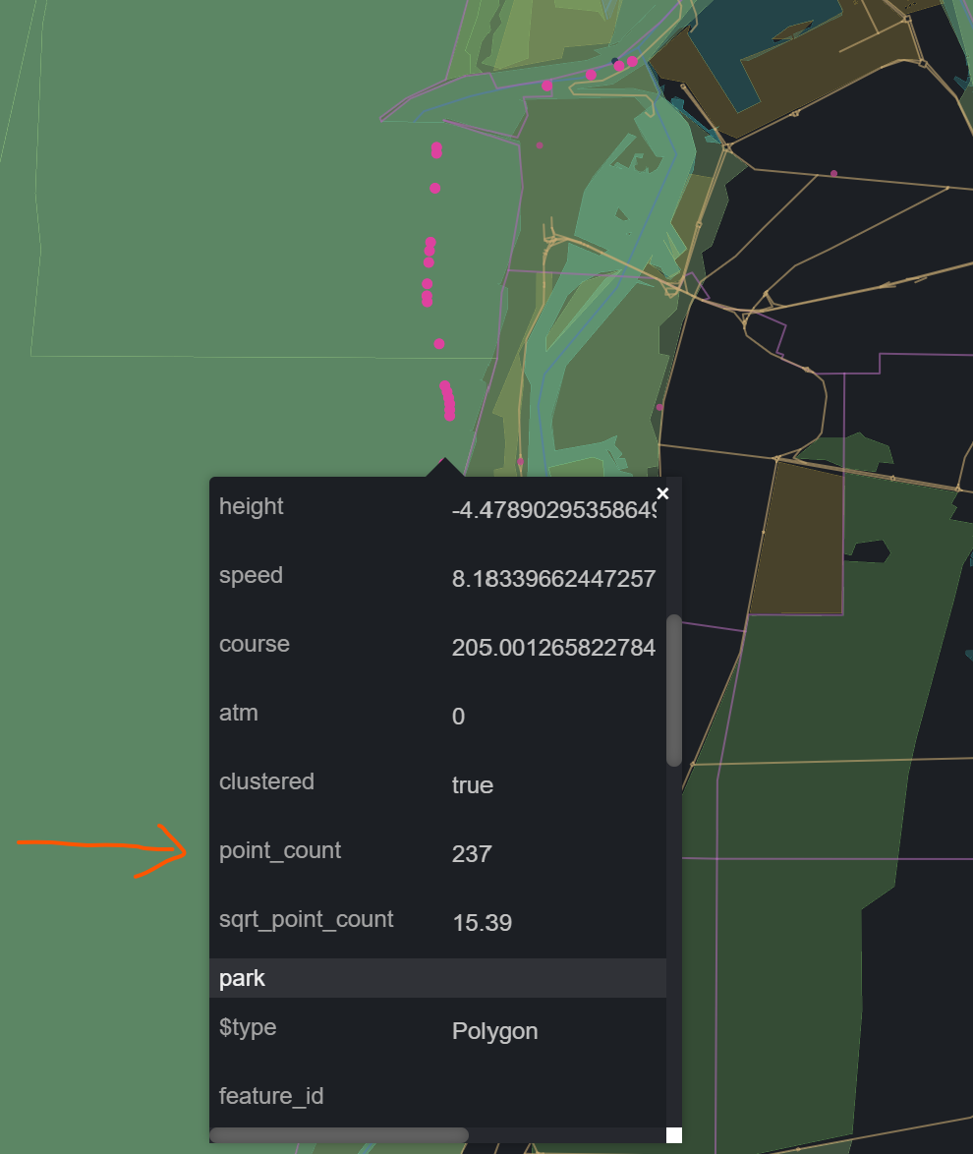Image resolution: width=973 pixels, height=1154 pixels.
Task: Select the height value -4.4789029535864
Action: pos(553,510)
